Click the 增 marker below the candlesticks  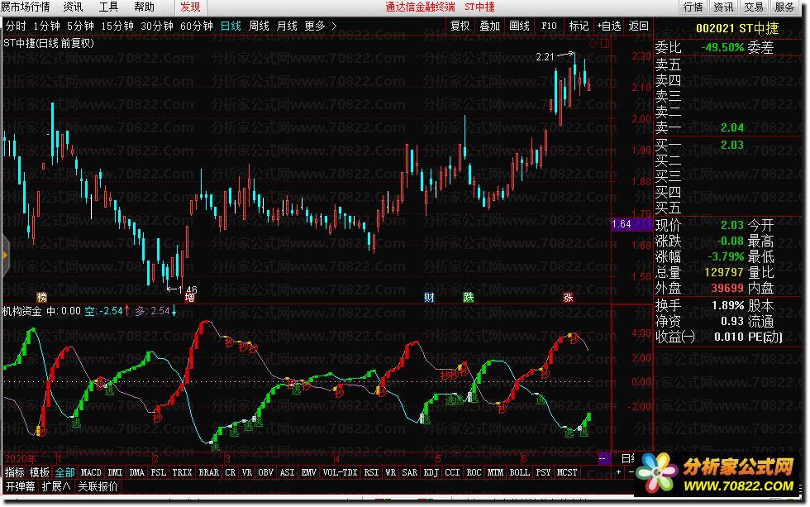(x=189, y=297)
